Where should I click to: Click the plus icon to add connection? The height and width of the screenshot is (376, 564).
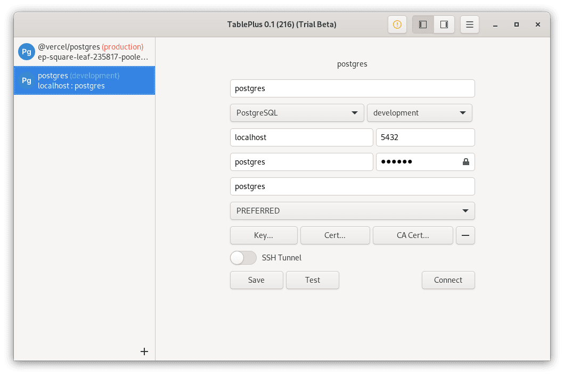pos(144,352)
